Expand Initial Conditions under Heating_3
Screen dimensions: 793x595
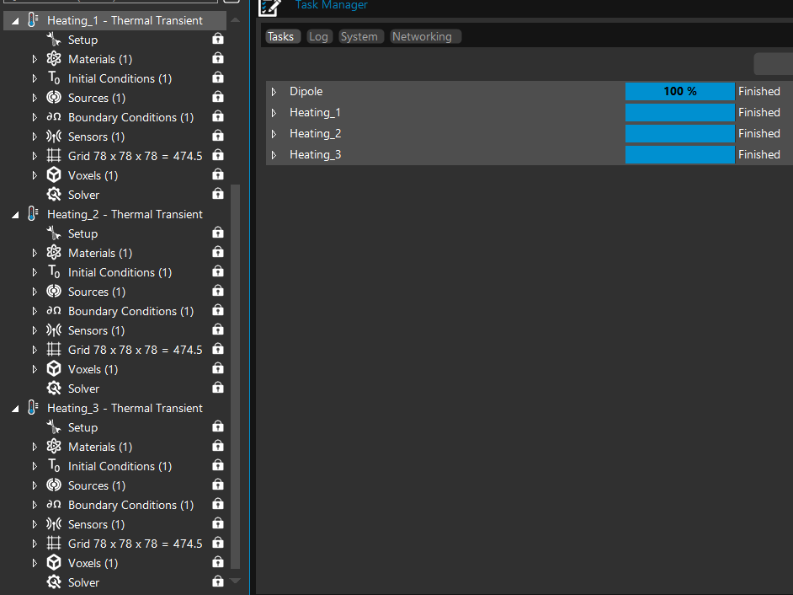35,466
